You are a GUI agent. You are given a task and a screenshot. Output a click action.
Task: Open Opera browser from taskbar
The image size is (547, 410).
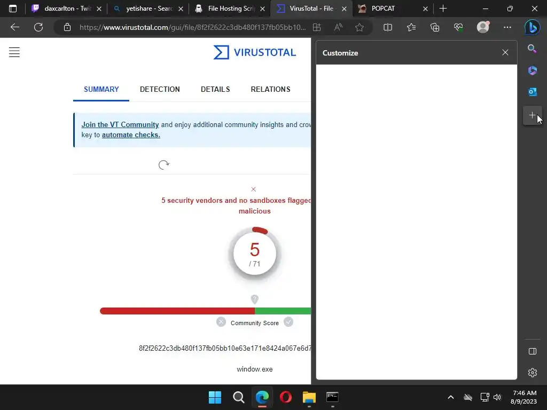(x=286, y=397)
